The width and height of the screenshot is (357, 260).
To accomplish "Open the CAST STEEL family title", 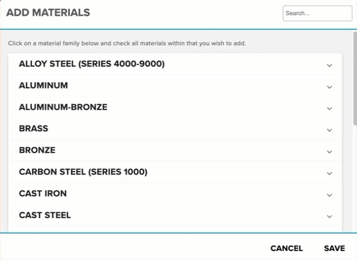I will pos(45,215).
